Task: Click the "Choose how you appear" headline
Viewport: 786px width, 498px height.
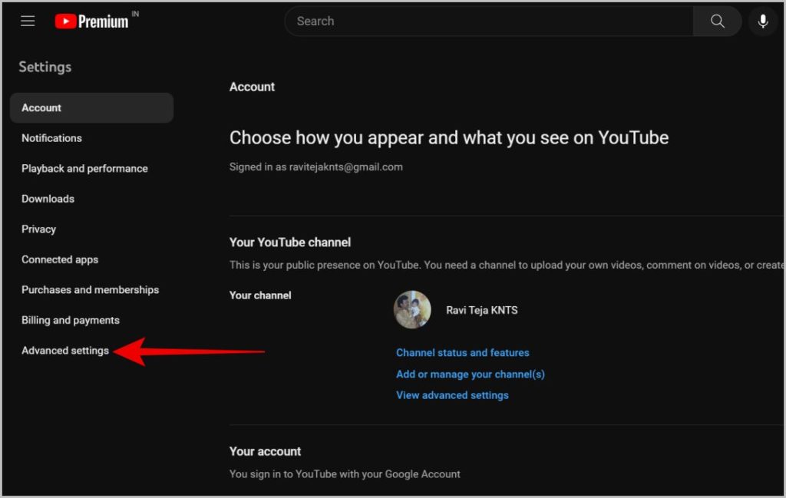Action: [448, 138]
